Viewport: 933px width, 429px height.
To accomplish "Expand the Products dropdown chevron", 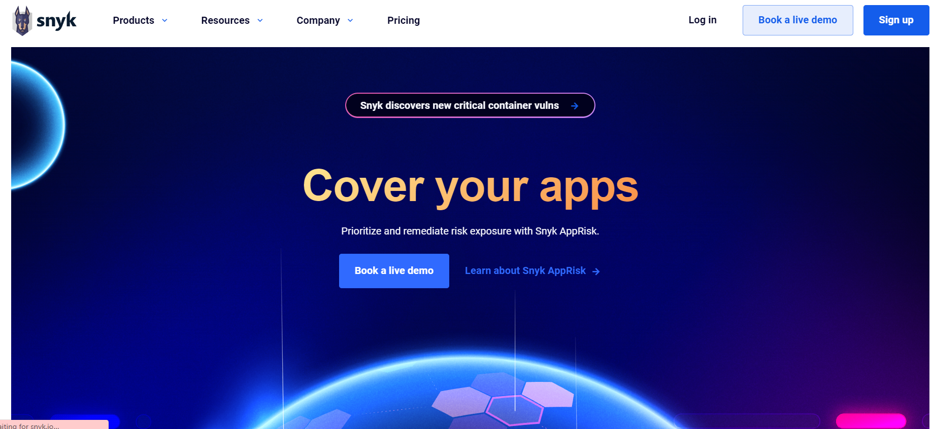I will (x=164, y=21).
